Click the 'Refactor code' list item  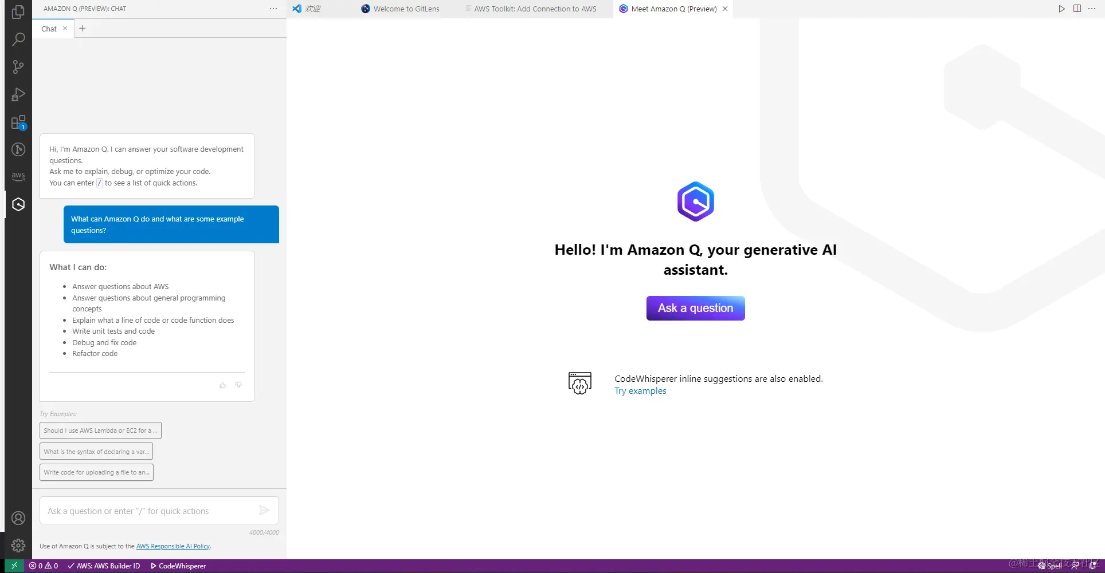point(95,354)
